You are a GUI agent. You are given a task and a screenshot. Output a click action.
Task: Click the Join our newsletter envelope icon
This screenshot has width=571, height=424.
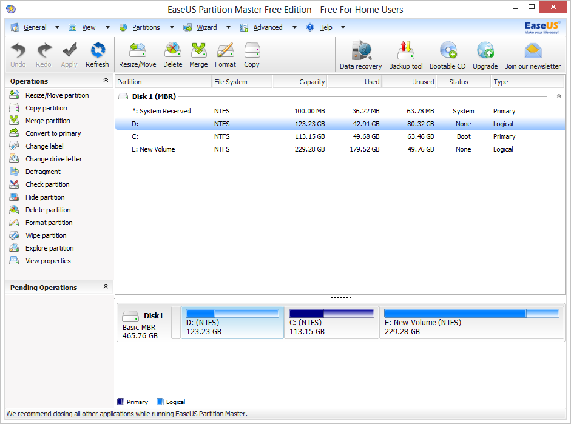[x=533, y=51]
